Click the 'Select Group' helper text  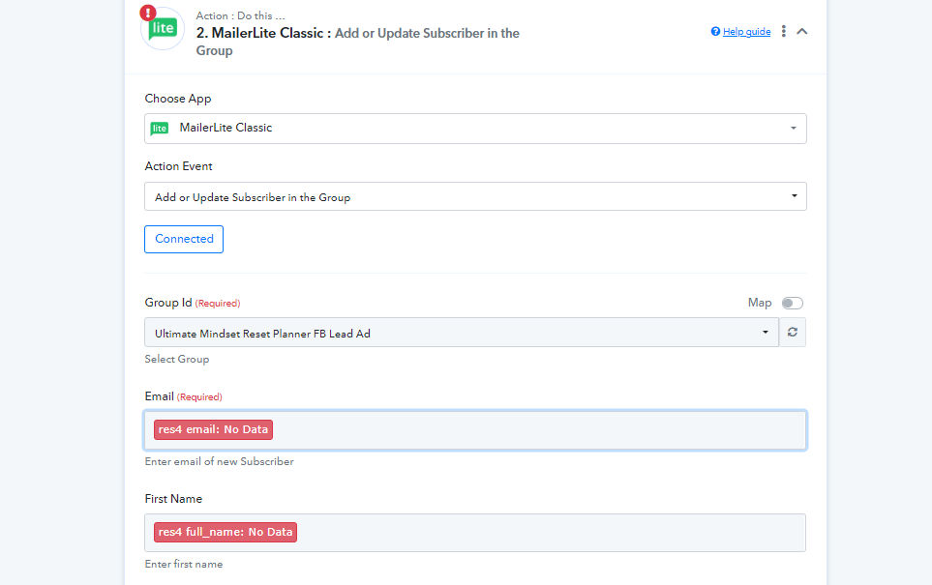click(177, 360)
